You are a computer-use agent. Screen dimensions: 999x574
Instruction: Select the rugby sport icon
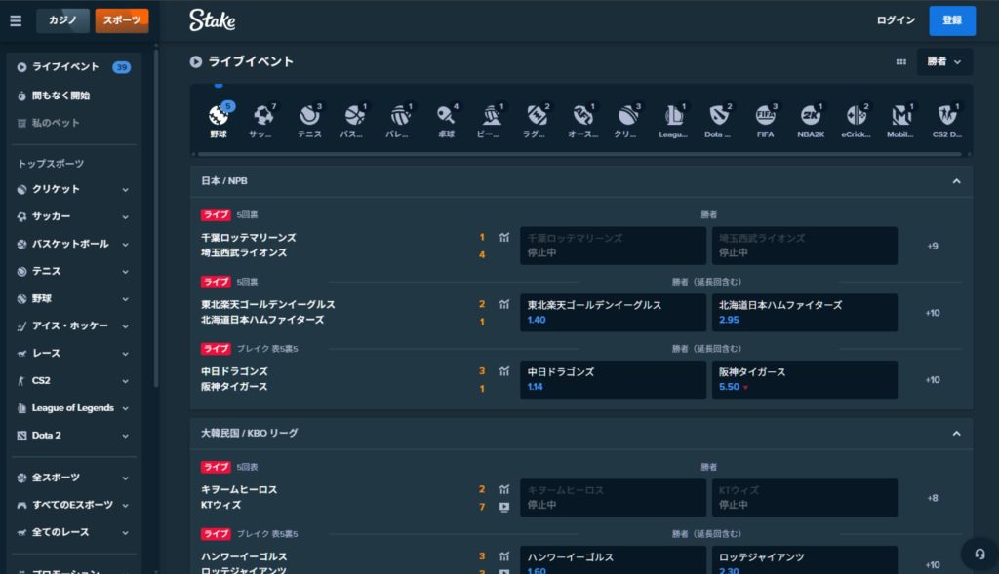click(538, 120)
